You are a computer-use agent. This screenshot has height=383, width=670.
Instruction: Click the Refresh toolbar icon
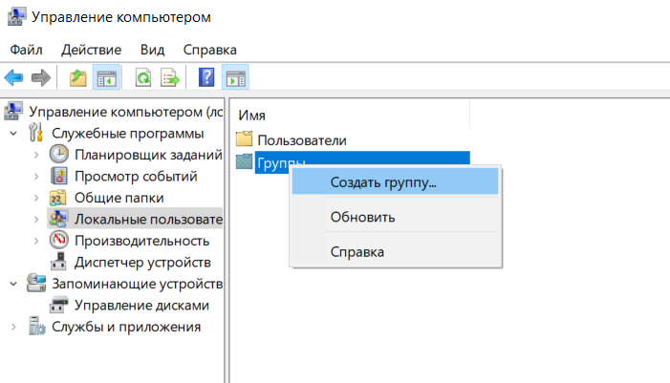point(143,77)
